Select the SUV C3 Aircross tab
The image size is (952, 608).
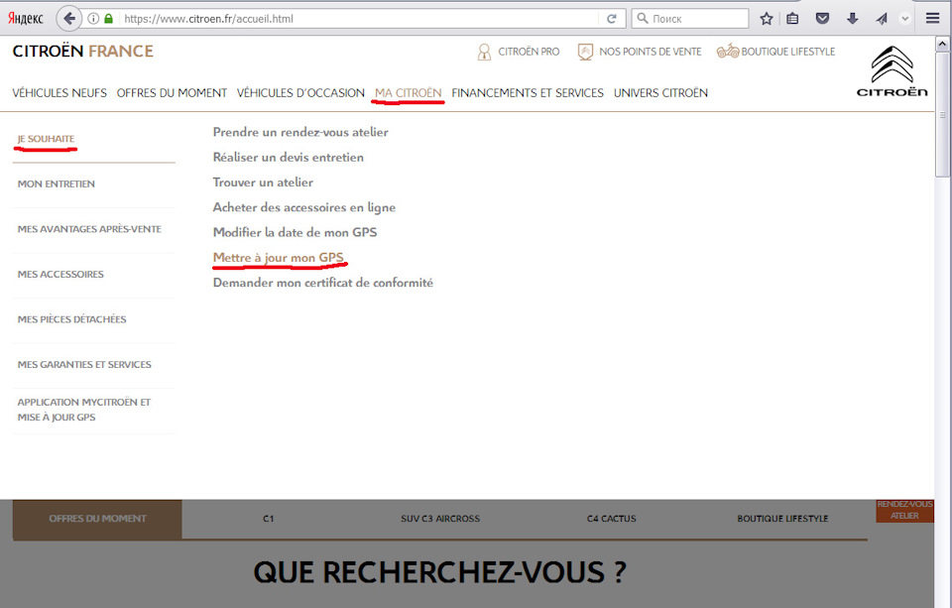[x=440, y=519]
